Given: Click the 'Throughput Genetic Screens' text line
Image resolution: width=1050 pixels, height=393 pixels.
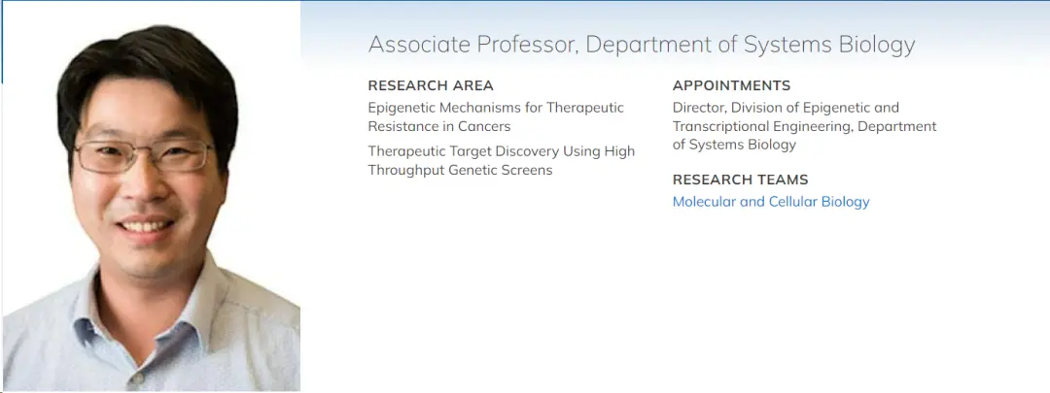Looking at the screenshot, I should (x=460, y=170).
